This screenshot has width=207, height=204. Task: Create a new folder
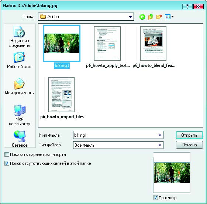159,17
